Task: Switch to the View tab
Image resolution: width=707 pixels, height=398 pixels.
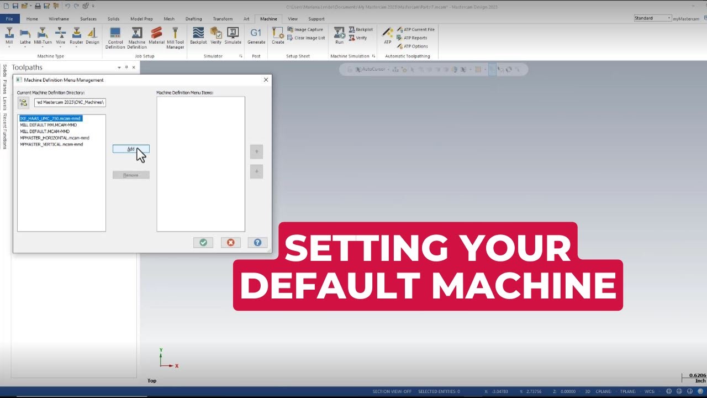Action: click(293, 19)
